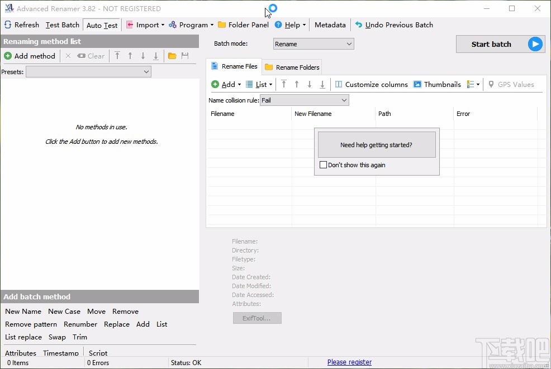This screenshot has height=369, width=551.
Task: Move method down in method list
Action: coord(143,56)
